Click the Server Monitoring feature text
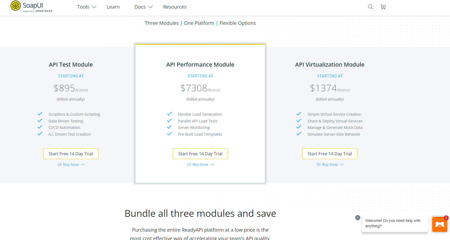This screenshot has height=240, width=450. click(x=194, y=128)
